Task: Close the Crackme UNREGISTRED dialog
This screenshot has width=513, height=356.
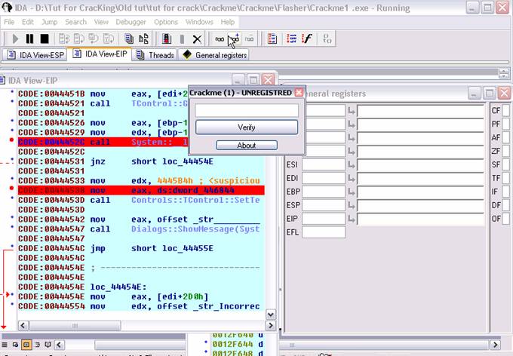Action: [299, 93]
